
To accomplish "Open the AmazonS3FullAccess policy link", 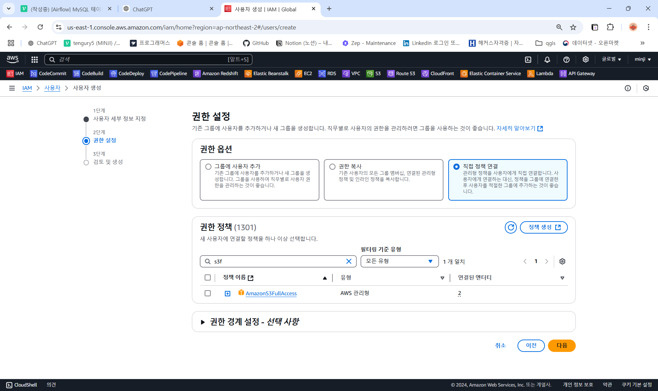I will pyautogui.click(x=271, y=293).
